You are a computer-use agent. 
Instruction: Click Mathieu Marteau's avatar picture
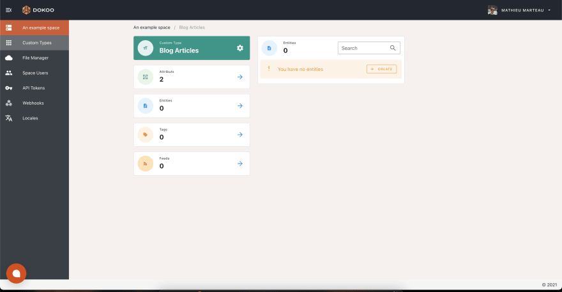pos(492,10)
